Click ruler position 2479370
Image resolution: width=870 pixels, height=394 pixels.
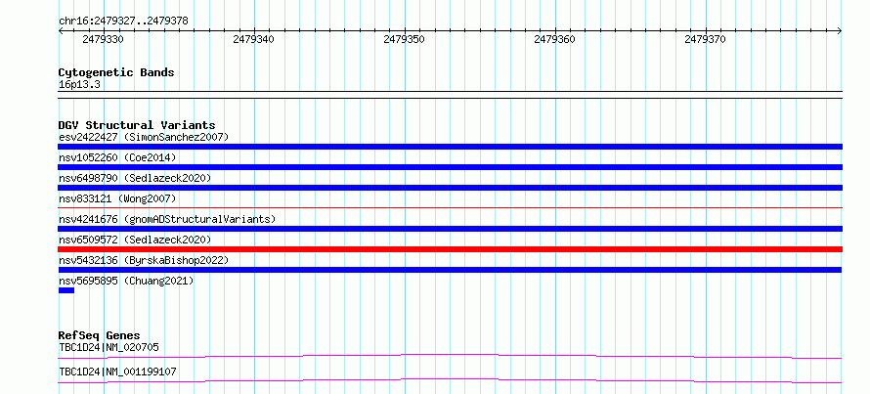tap(705, 40)
